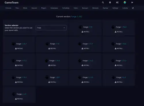
Task: Go to the Players tab
Action: click(x=44, y=8)
